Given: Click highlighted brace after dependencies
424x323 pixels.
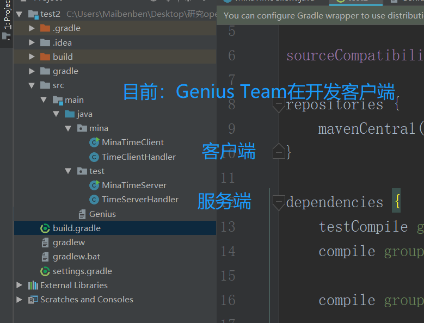Looking at the screenshot, I should pyautogui.click(x=397, y=202).
